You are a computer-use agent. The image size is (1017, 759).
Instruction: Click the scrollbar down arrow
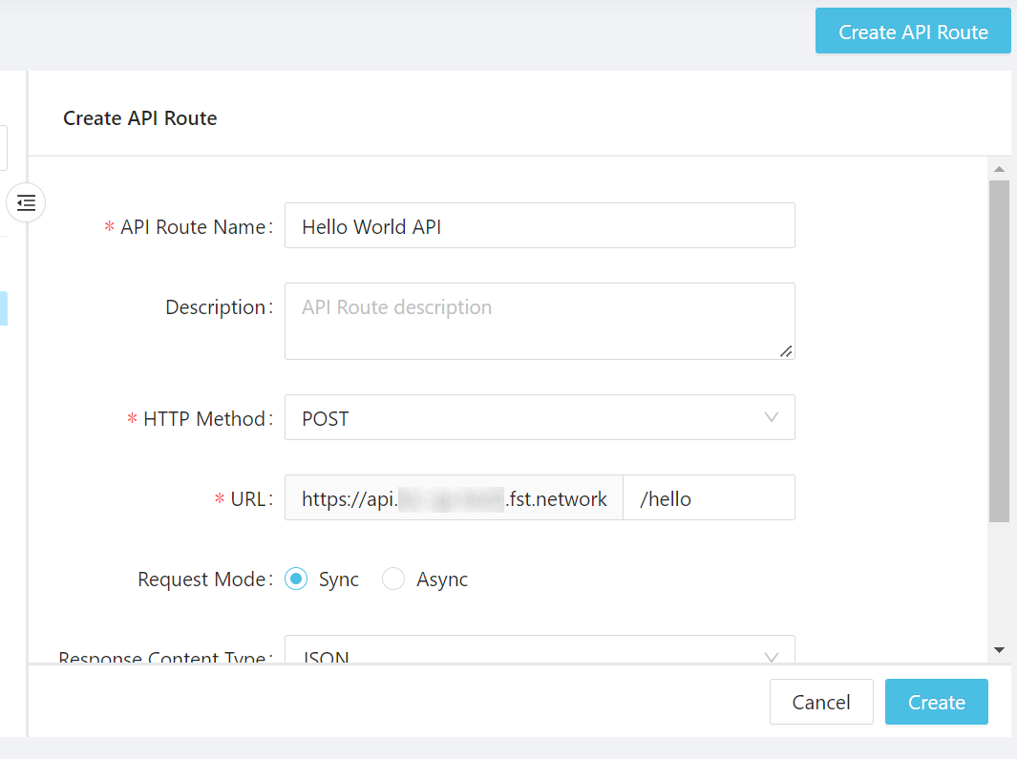coord(999,650)
